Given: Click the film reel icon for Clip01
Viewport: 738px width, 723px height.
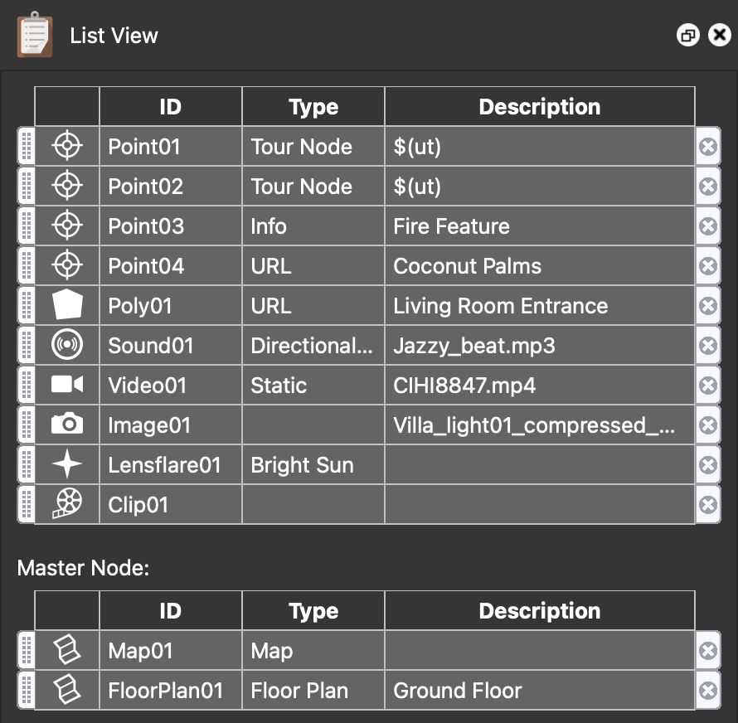Looking at the screenshot, I should click(x=67, y=503).
